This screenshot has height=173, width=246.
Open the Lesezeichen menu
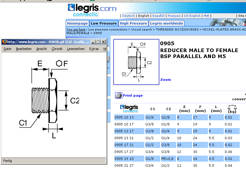pyautogui.click(x=76, y=49)
